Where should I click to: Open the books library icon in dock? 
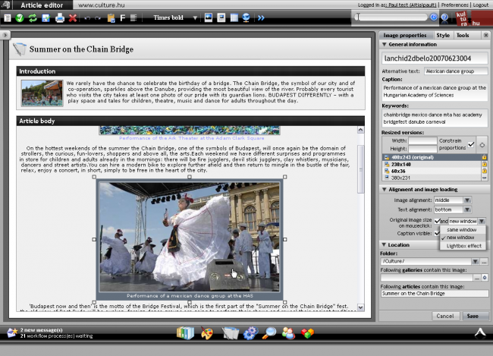[x=185, y=333]
